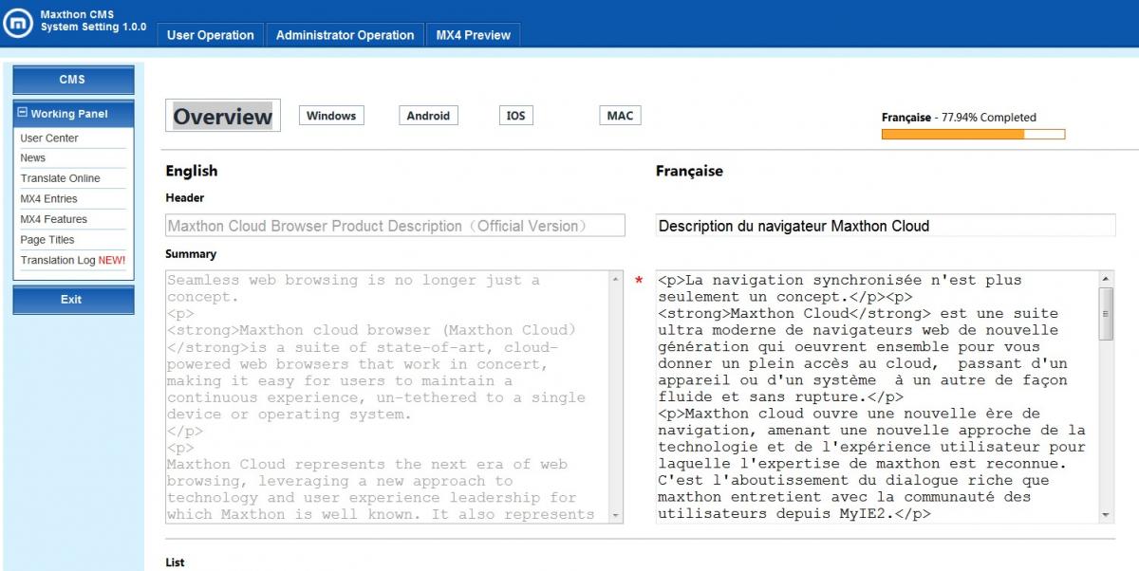The width and height of the screenshot is (1139, 571).
Task: Open Translate Online page
Action: point(60,178)
